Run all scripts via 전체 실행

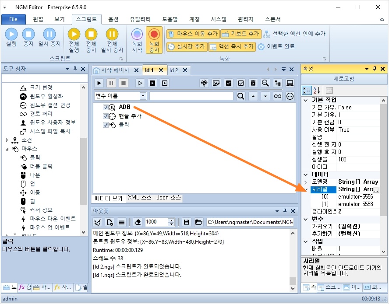74,40
